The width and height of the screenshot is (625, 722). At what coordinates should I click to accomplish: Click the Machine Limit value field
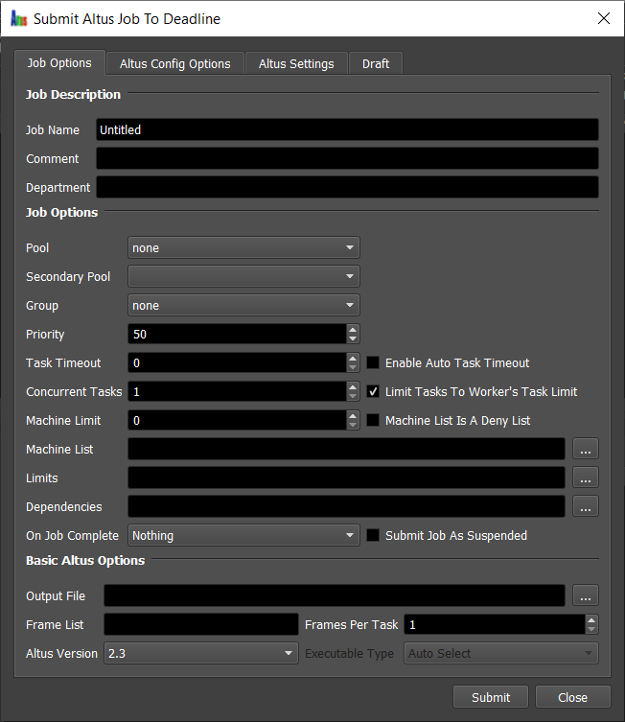[x=237, y=420]
